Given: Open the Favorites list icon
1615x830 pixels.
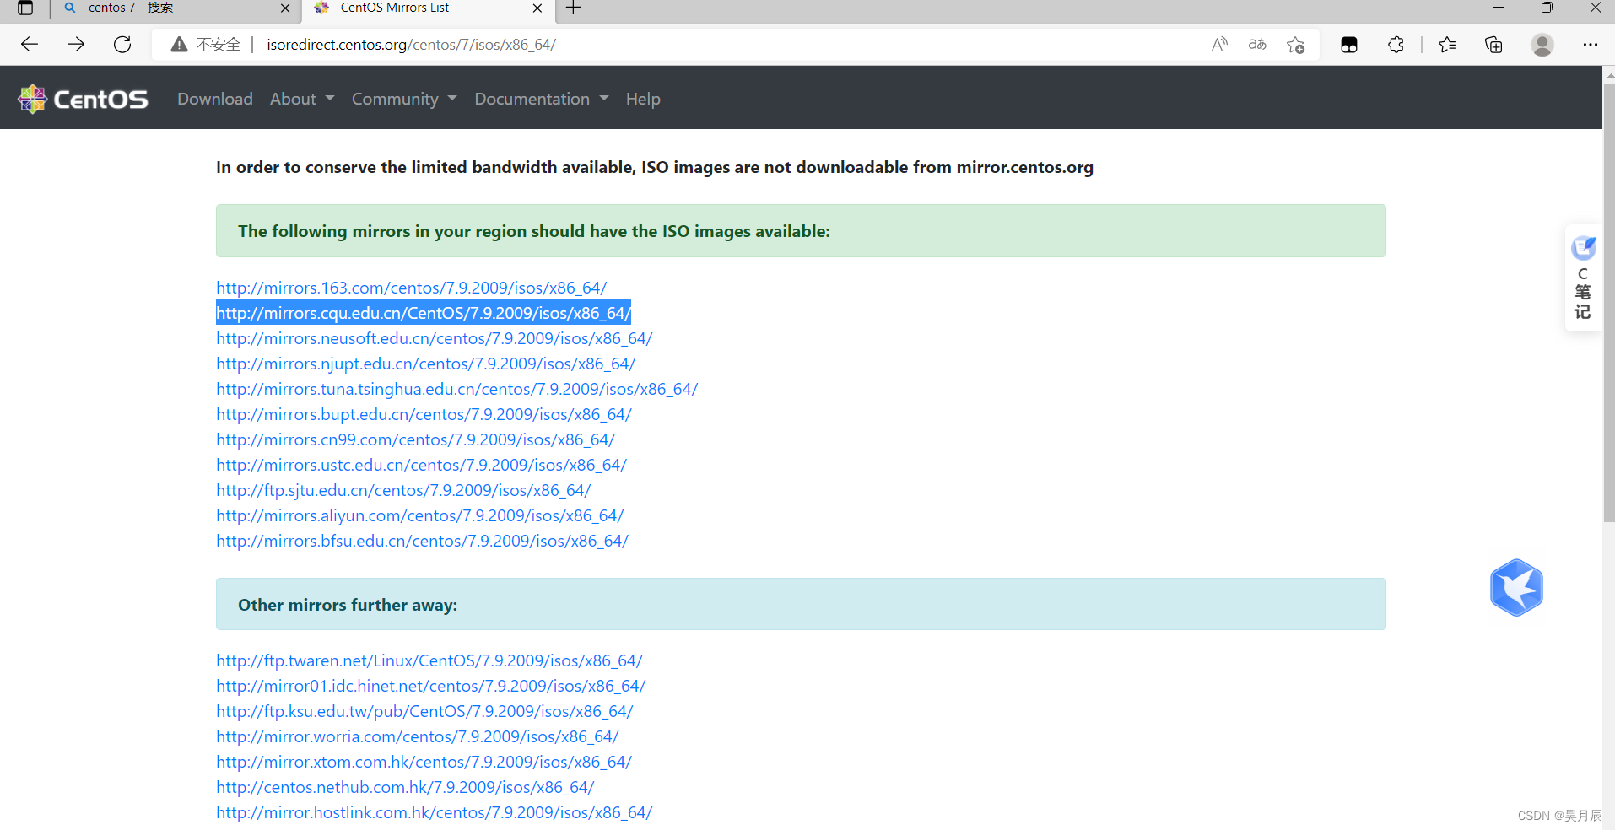Looking at the screenshot, I should pyautogui.click(x=1447, y=45).
